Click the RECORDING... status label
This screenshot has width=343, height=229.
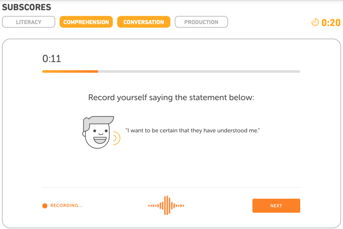66,206
